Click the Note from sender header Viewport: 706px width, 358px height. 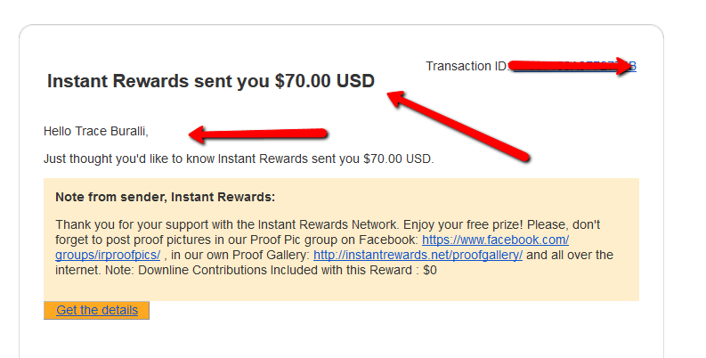tap(166, 197)
